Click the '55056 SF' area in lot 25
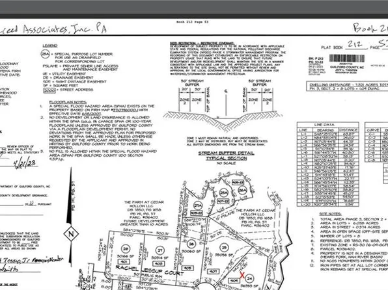This screenshot has width=388, height=290. click(x=224, y=255)
